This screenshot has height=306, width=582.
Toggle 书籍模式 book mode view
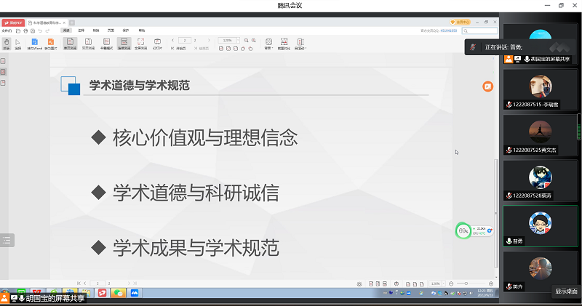(x=106, y=43)
